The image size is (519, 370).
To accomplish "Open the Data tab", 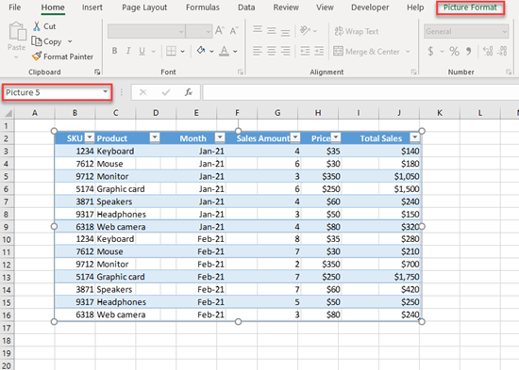I will 246,8.
